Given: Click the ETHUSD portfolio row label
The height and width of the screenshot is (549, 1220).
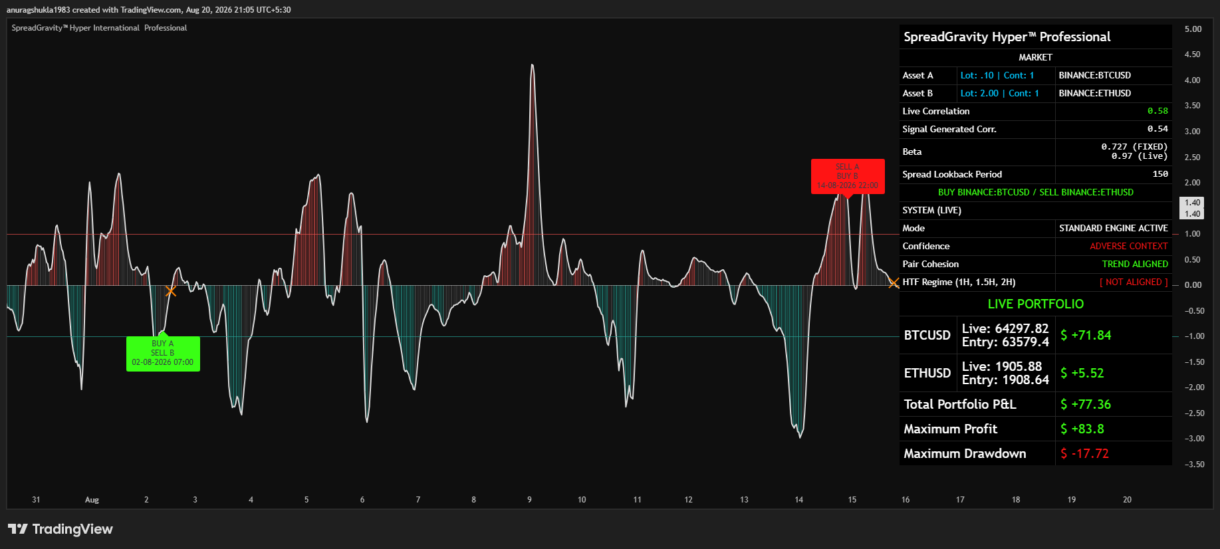Looking at the screenshot, I should [x=927, y=374].
